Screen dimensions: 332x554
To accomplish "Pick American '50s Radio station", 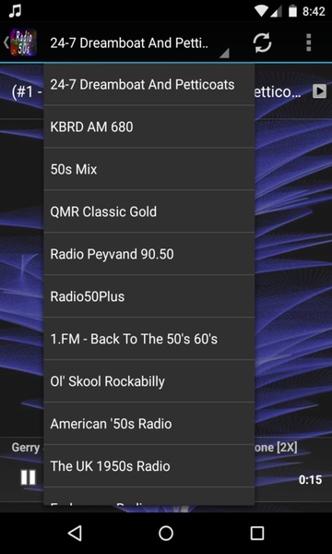I will 148,423.
